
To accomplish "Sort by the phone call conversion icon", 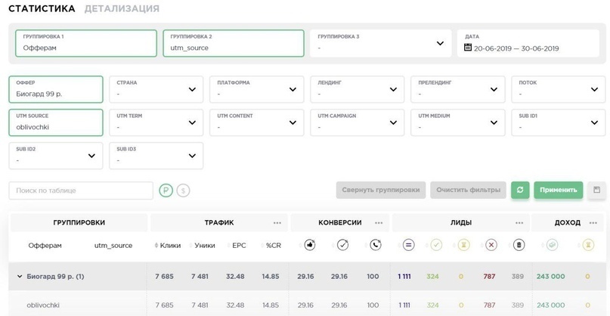I will tap(376, 245).
